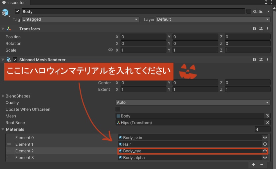Viewport: 276px width, 169px height.
Task: Toggle the Body object active checkbox
Action: point(17,11)
